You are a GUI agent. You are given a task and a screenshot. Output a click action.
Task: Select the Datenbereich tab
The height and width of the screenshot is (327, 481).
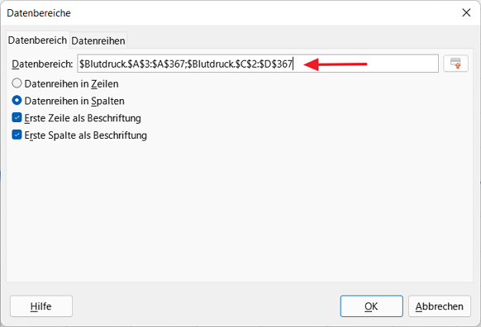[x=37, y=40]
